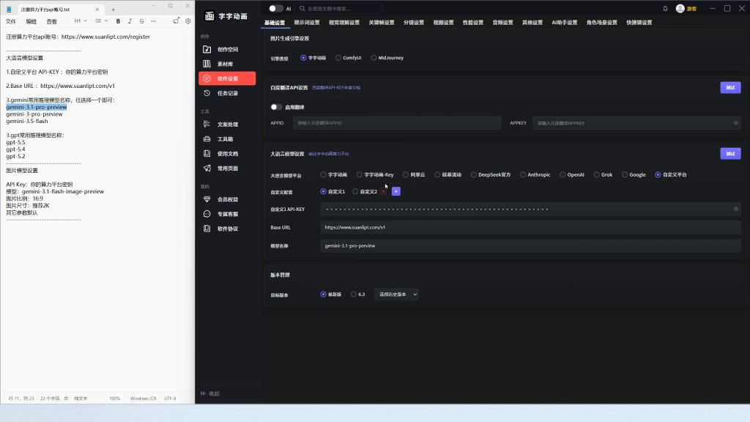This screenshot has width=750, height=422.
Task: Open 会员权益 membership benefits
Action: [227, 199]
